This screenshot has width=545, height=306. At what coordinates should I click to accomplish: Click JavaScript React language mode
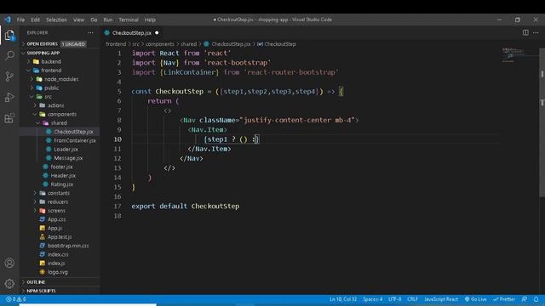441,299
